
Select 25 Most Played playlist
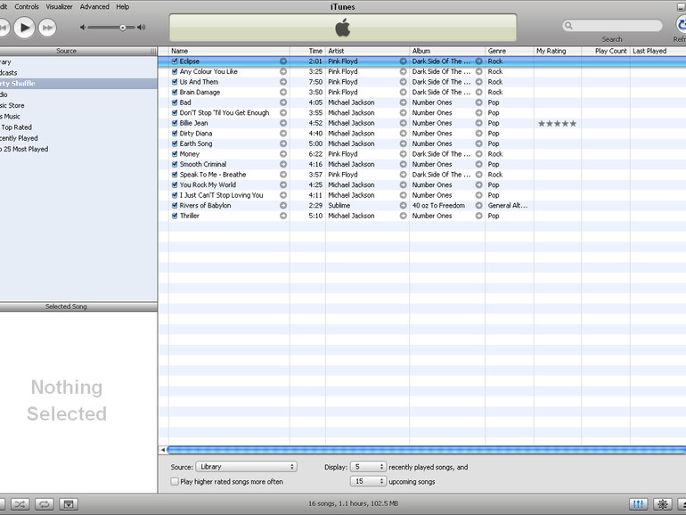pos(78,149)
